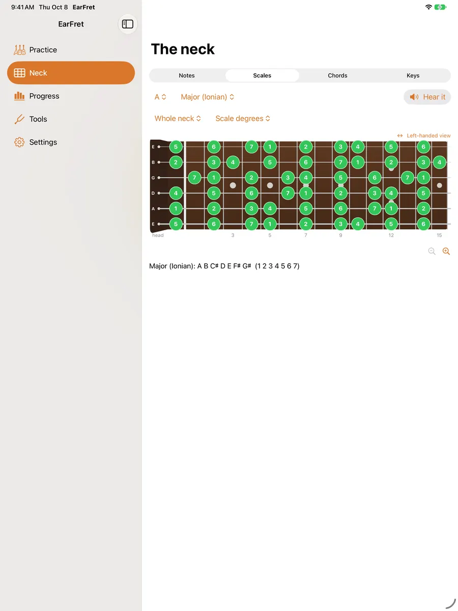Tap the 9:41 AM clock in status bar
This screenshot has width=458, height=611.
(x=23, y=7)
